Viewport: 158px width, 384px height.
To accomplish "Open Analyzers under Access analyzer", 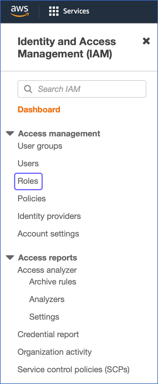I will (47, 299).
